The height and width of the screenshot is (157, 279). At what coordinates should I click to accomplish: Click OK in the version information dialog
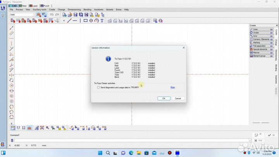[164, 98]
